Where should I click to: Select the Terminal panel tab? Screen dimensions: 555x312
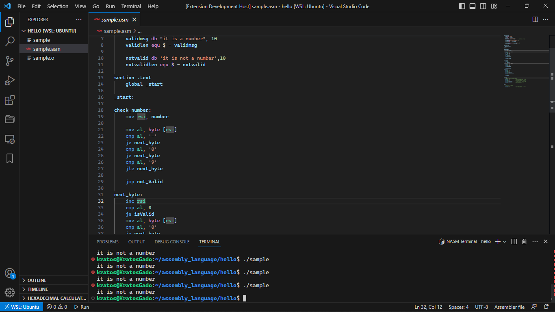pyautogui.click(x=210, y=242)
